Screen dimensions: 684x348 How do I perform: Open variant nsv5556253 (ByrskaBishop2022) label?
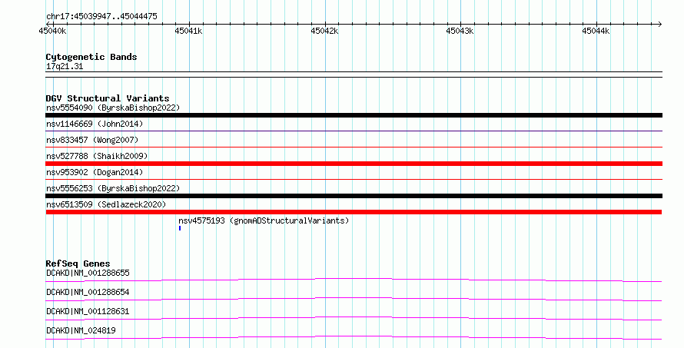click(113, 188)
